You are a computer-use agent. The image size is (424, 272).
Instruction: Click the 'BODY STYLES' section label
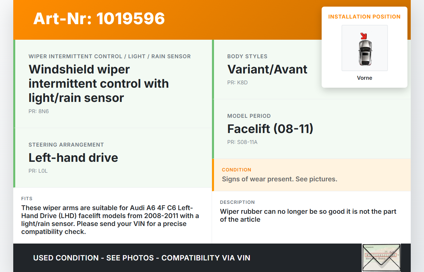click(x=247, y=57)
